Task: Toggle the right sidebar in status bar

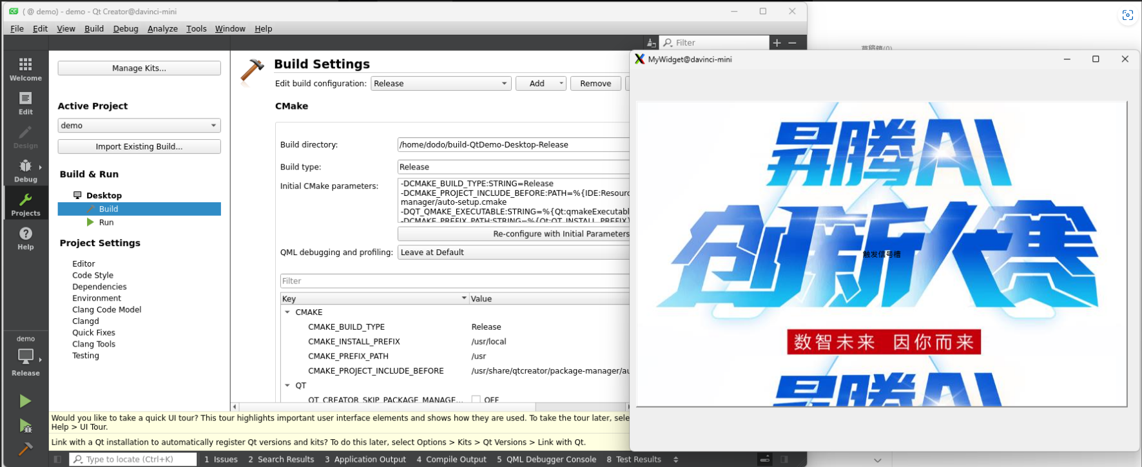Action: click(x=784, y=459)
